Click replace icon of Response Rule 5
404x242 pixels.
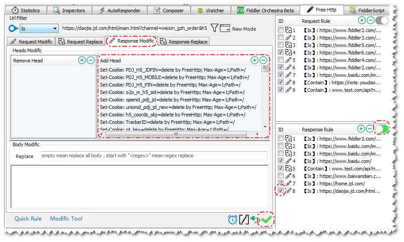288,168
